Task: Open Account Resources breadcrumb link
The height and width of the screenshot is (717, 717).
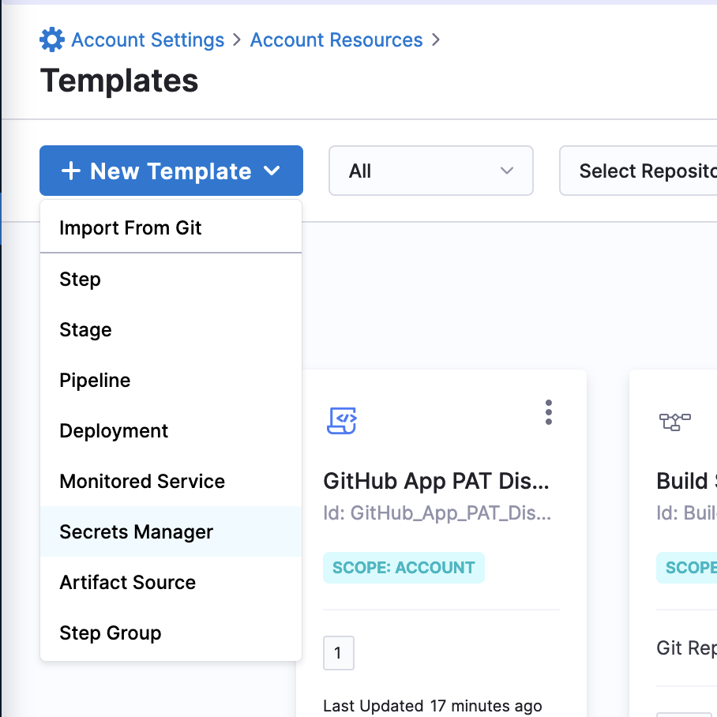Action: (x=336, y=40)
